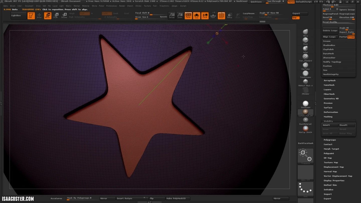Switch to the Rotate transpose icon

tap(64, 16)
